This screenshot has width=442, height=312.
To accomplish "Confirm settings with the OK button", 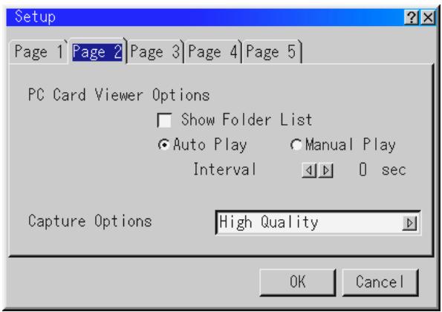I will coord(298,282).
